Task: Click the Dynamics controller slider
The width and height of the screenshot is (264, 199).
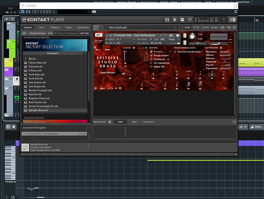Action: tap(225, 52)
